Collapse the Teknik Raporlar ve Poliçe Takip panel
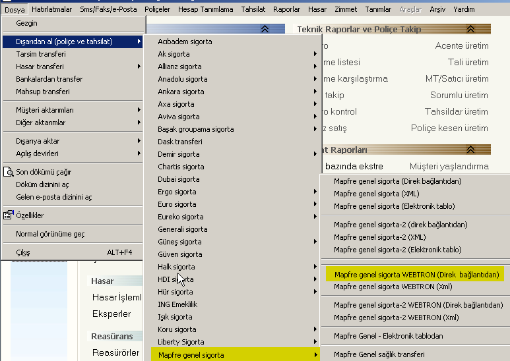510x361 pixels. [470, 29]
